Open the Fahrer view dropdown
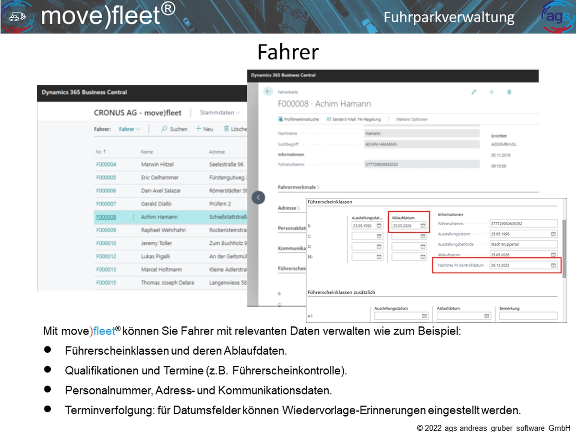 (x=130, y=129)
